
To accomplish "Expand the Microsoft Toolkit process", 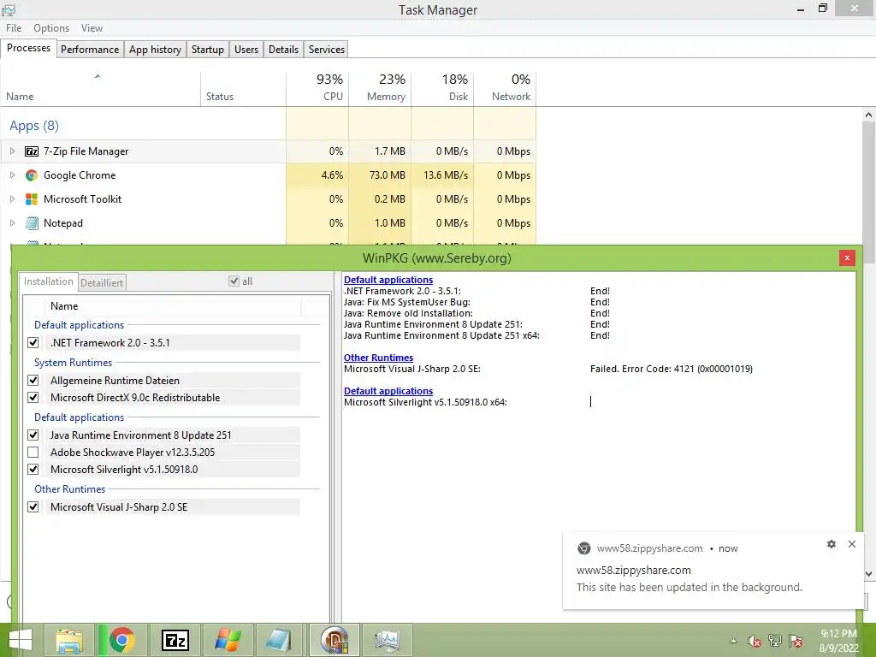I will pyautogui.click(x=12, y=199).
